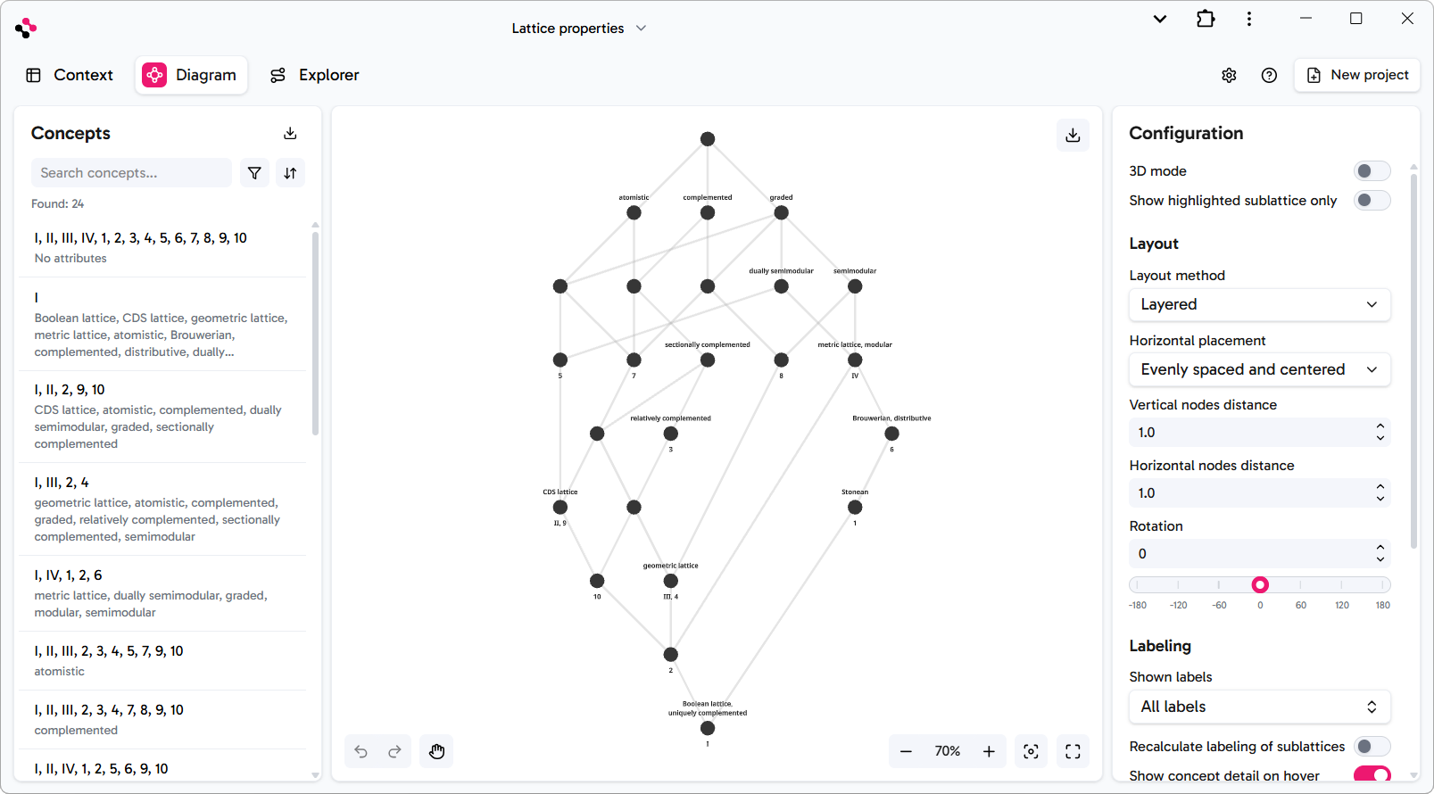This screenshot has height=794, width=1434.
Task: Click the Rotation slider handle
Action: tap(1260, 585)
